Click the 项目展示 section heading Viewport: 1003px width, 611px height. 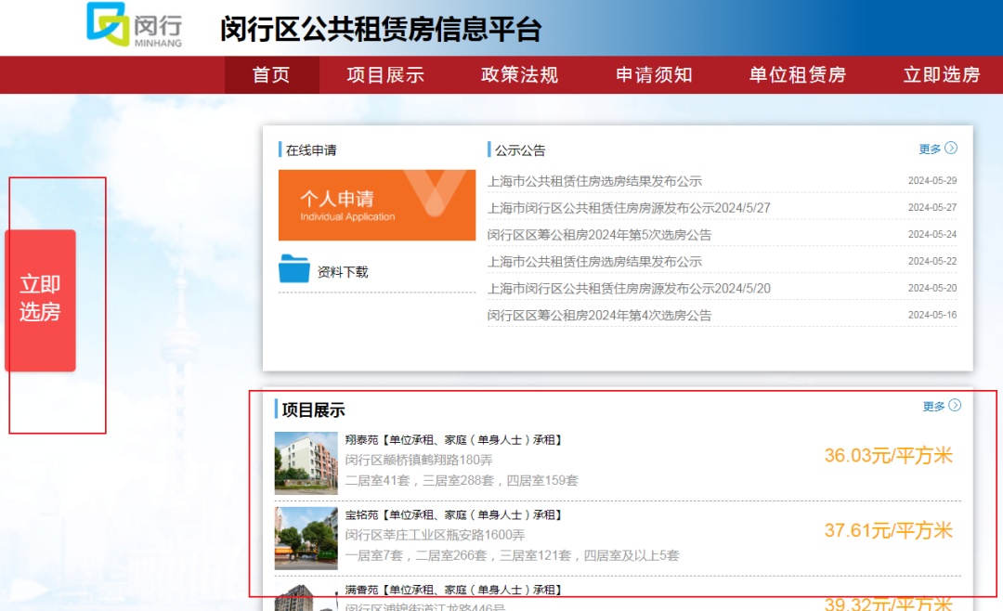[314, 410]
